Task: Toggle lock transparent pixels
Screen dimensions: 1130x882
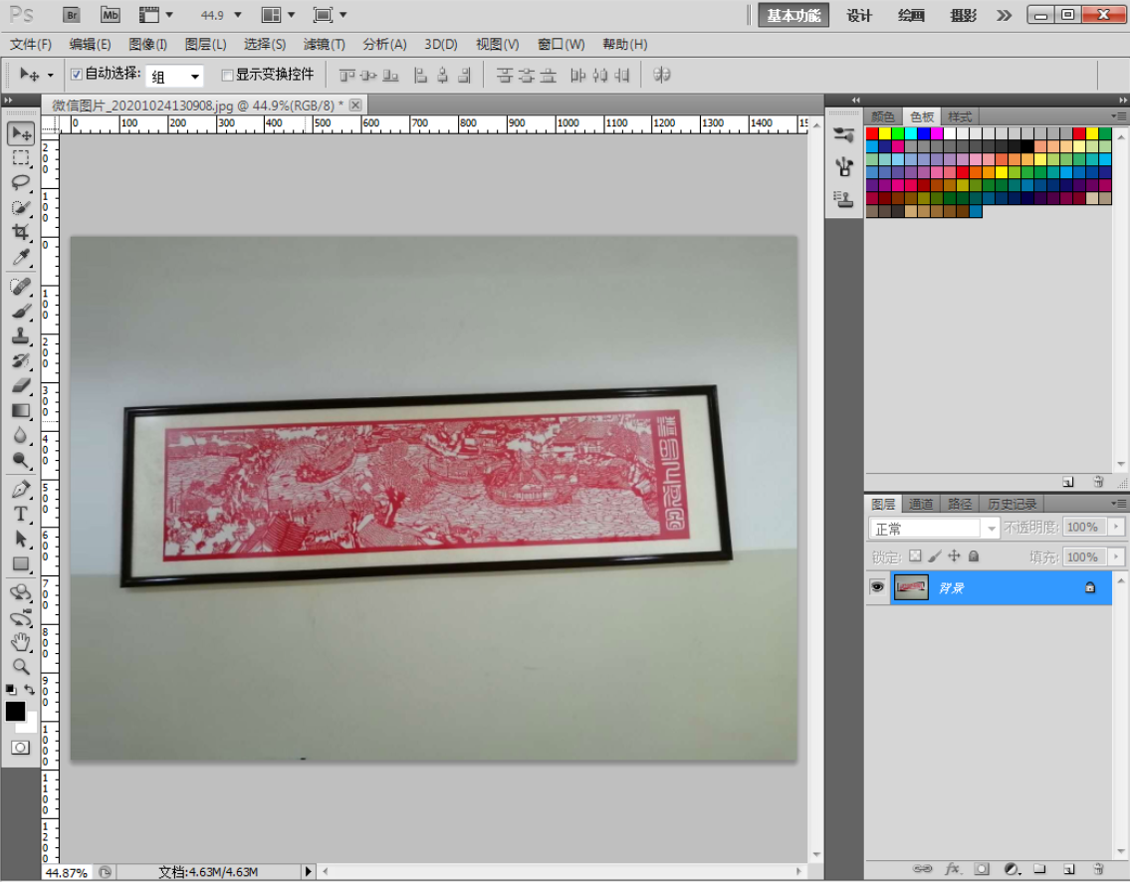Action: (x=915, y=555)
